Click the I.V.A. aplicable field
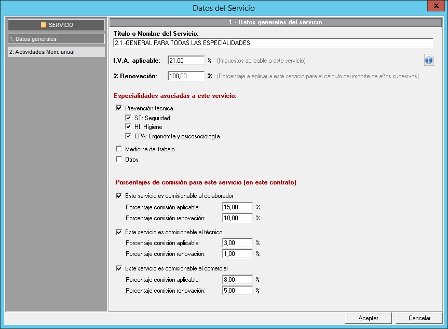 tap(186, 61)
